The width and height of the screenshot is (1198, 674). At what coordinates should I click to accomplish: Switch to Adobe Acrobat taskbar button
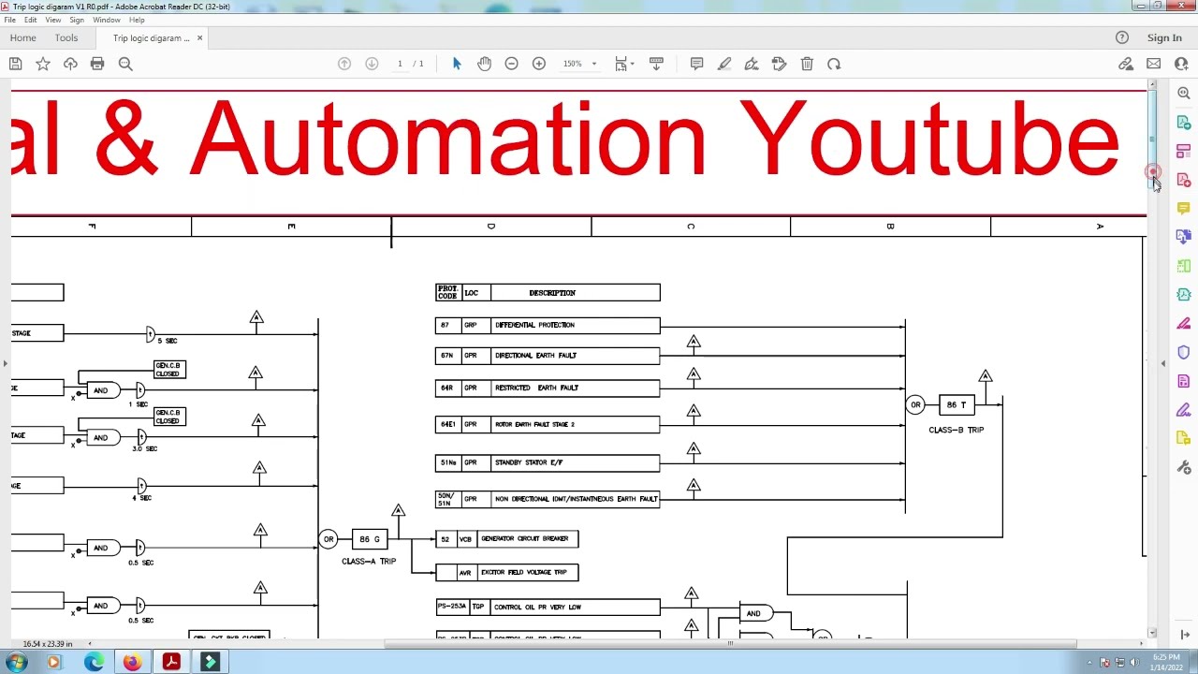click(x=171, y=663)
